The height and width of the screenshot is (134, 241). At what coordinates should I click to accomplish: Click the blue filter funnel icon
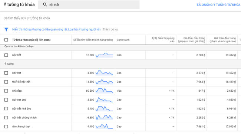point(6,29)
